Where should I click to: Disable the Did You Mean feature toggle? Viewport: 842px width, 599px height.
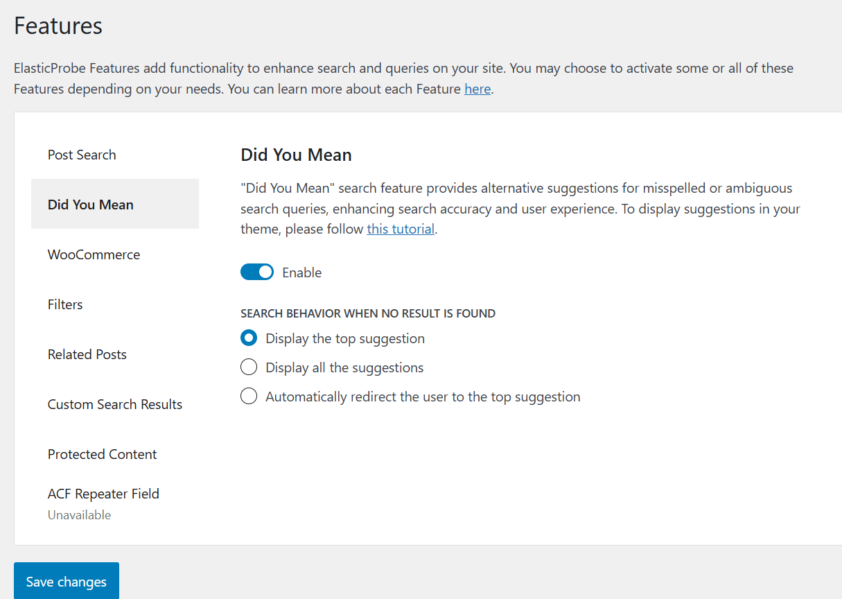click(257, 272)
